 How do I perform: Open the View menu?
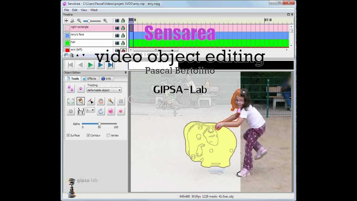pyautogui.click(x=84, y=10)
